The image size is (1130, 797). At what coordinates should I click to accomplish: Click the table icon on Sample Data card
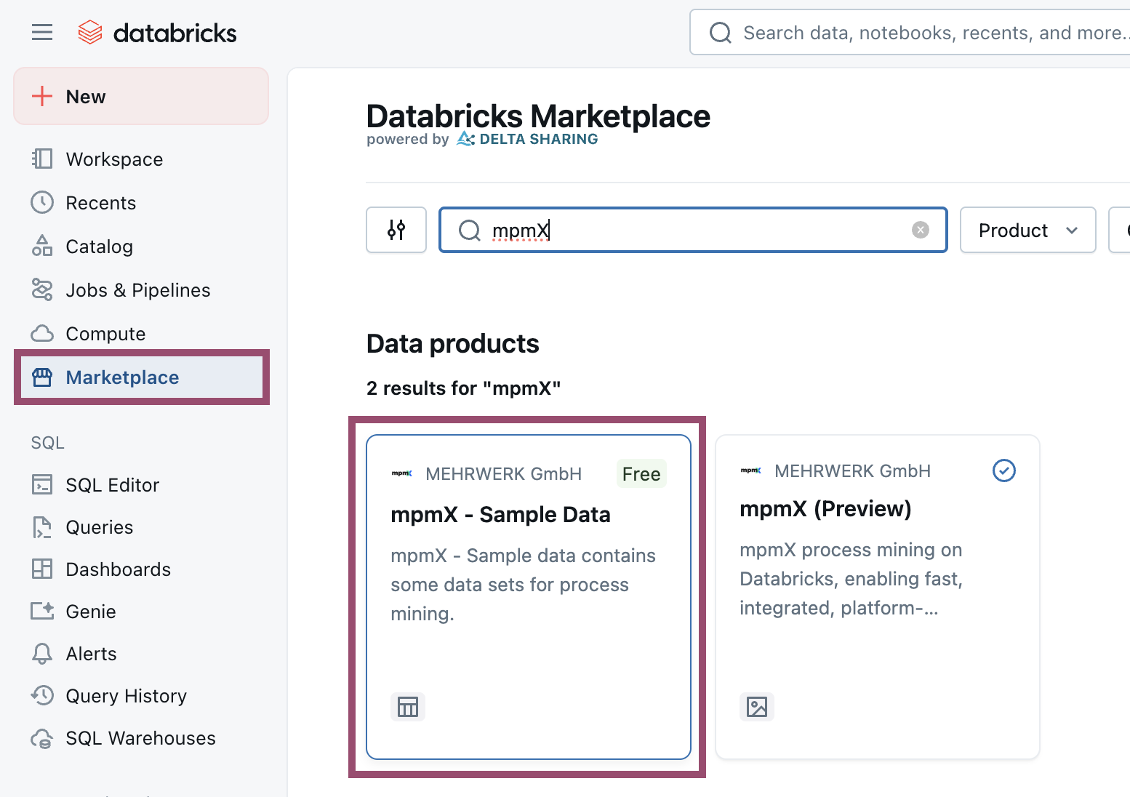point(408,707)
